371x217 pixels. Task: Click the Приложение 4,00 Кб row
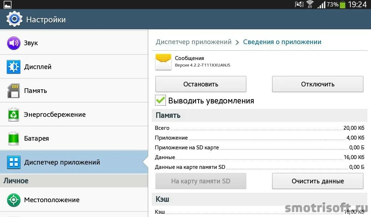click(259, 138)
